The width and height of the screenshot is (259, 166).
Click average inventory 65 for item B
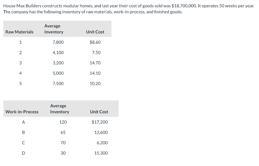pyautogui.click(x=63, y=132)
